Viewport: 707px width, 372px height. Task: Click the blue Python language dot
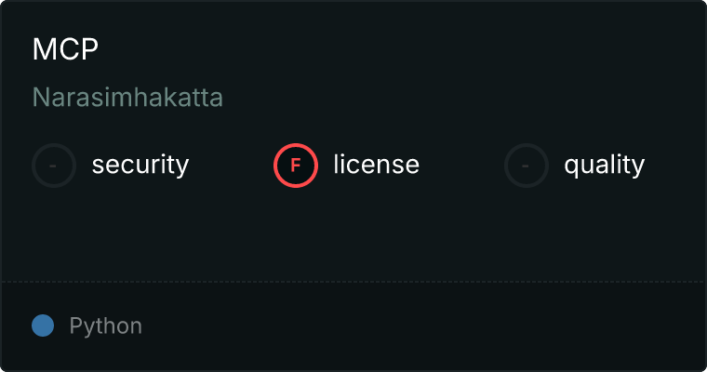click(x=43, y=325)
